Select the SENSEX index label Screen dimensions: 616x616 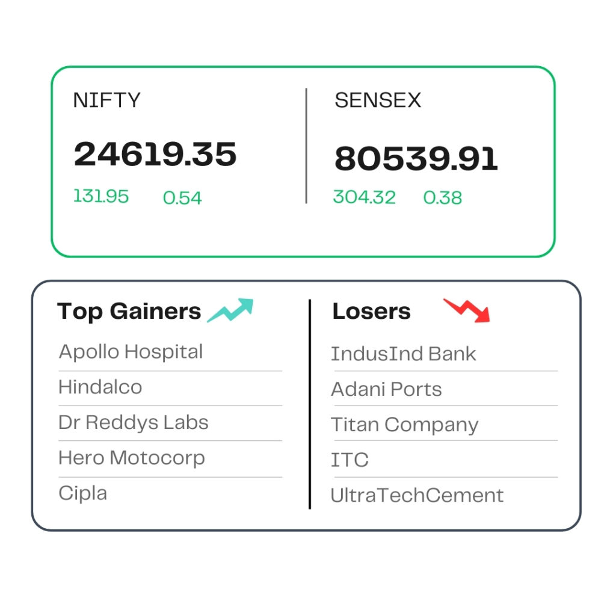pyautogui.click(x=378, y=100)
